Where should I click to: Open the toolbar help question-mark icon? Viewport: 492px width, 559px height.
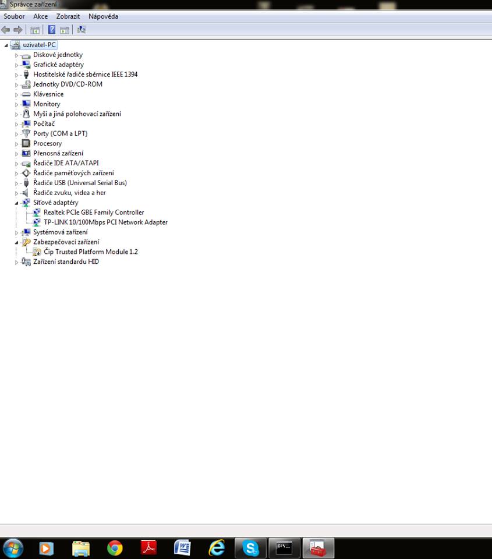tap(52, 30)
